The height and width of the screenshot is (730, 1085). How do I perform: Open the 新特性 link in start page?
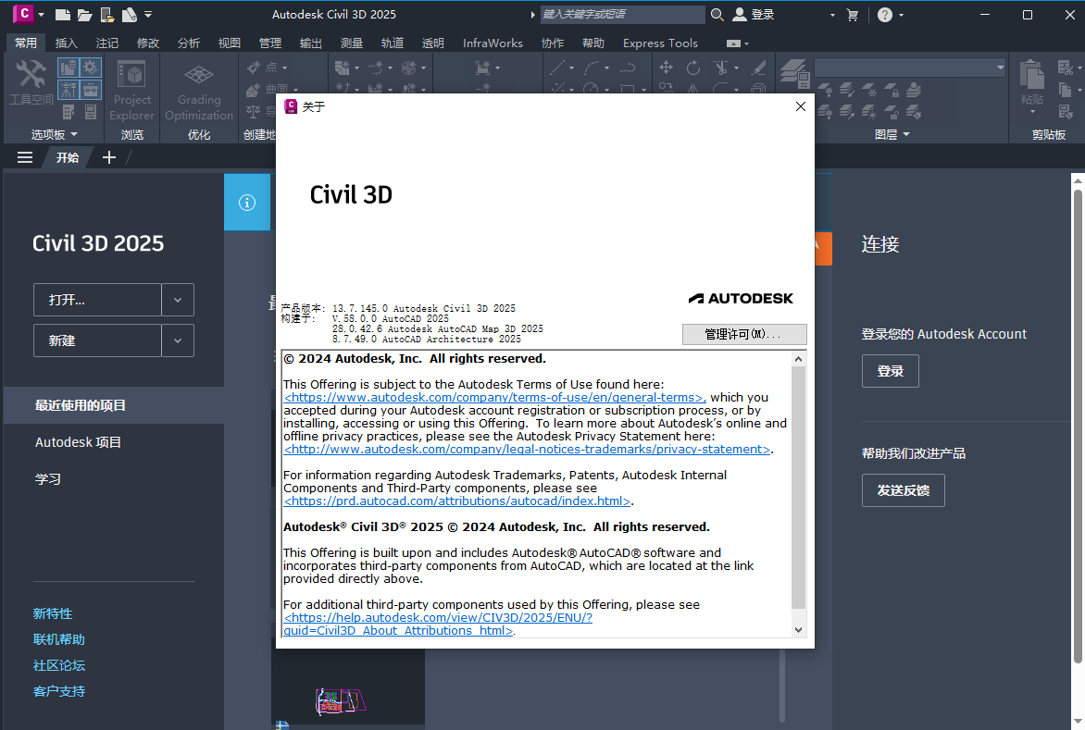53,613
